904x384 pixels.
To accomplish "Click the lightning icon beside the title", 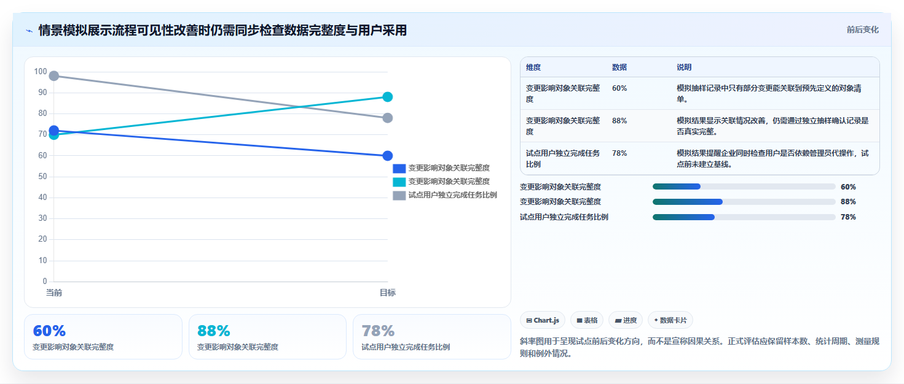I will point(29,31).
